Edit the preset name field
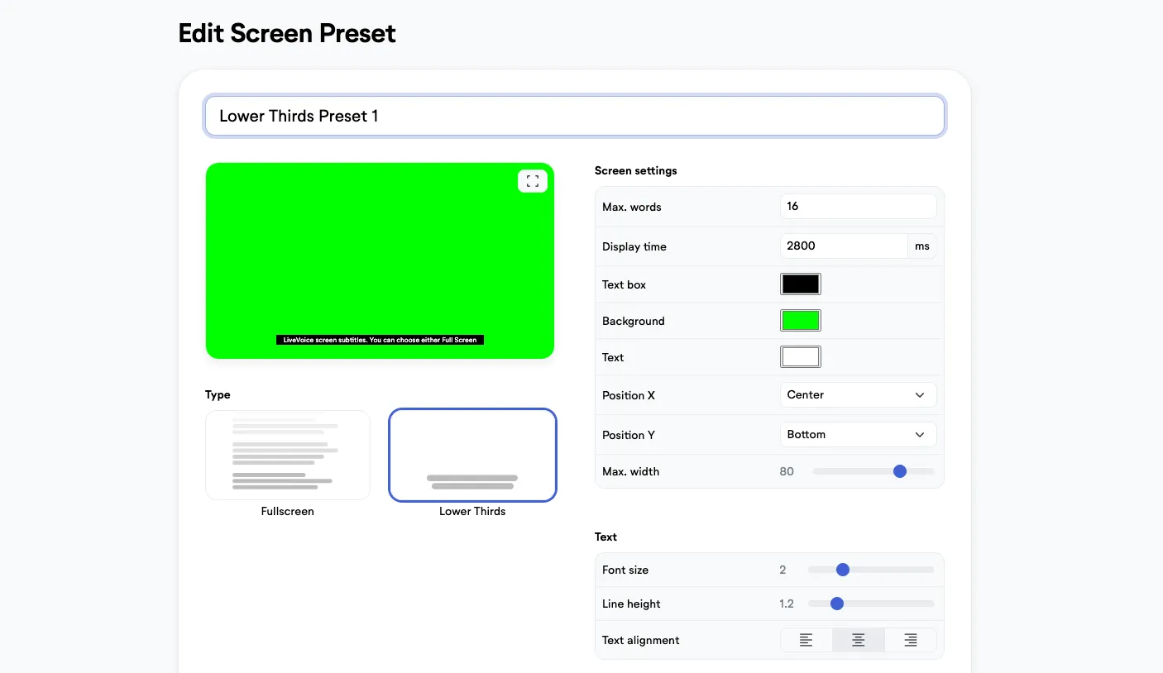The width and height of the screenshot is (1163, 673). point(575,116)
